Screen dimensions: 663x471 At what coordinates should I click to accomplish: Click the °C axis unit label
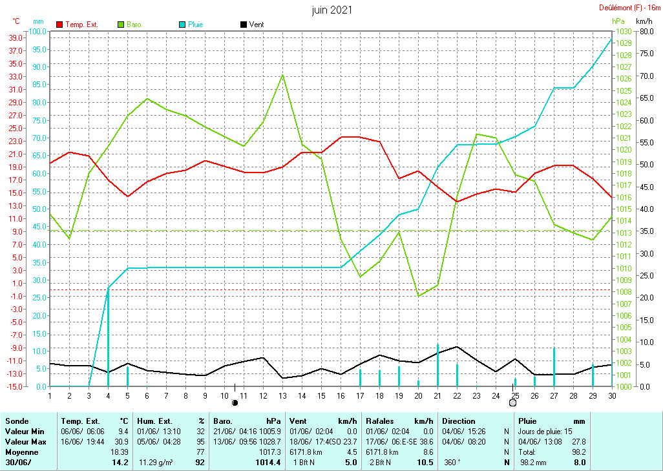(x=16, y=21)
